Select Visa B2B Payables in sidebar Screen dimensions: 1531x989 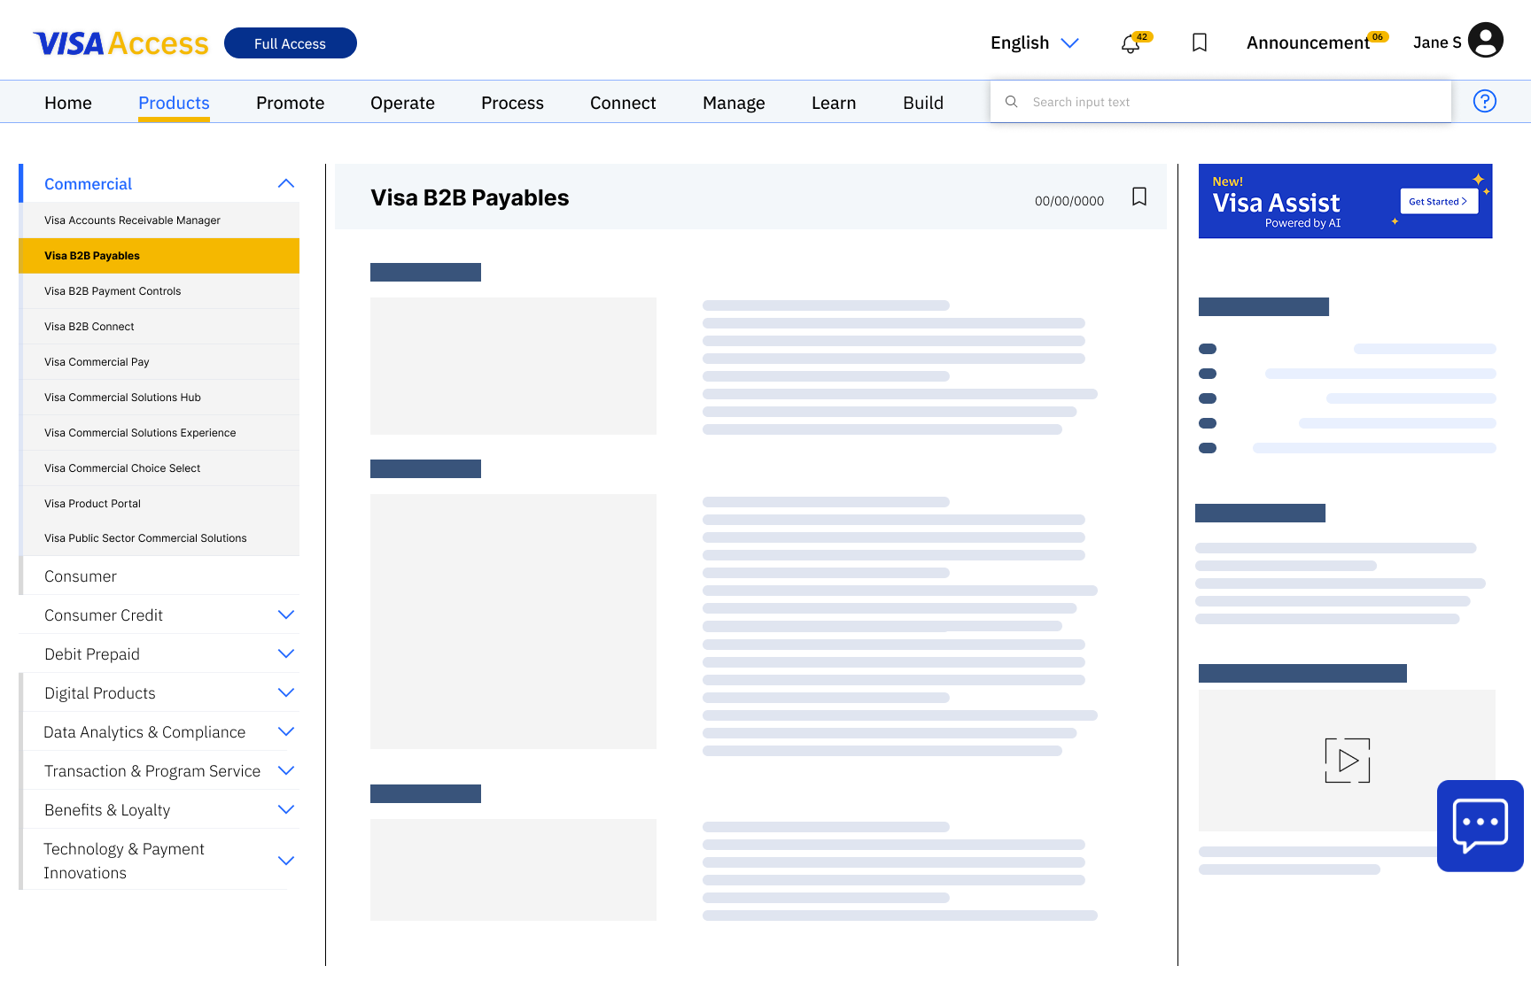click(159, 256)
